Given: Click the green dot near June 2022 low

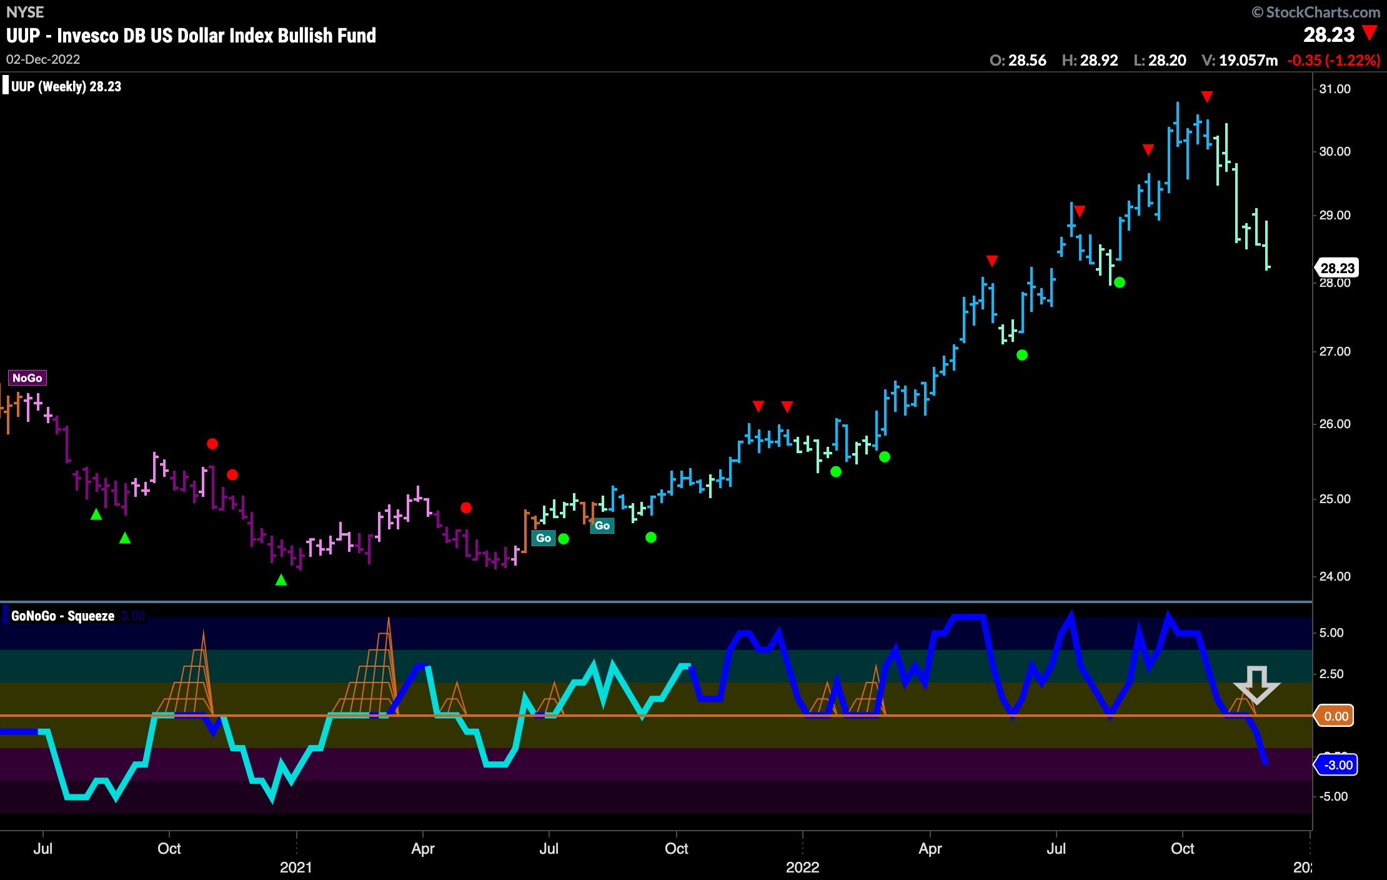Looking at the screenshot, I should point(1022,355).
